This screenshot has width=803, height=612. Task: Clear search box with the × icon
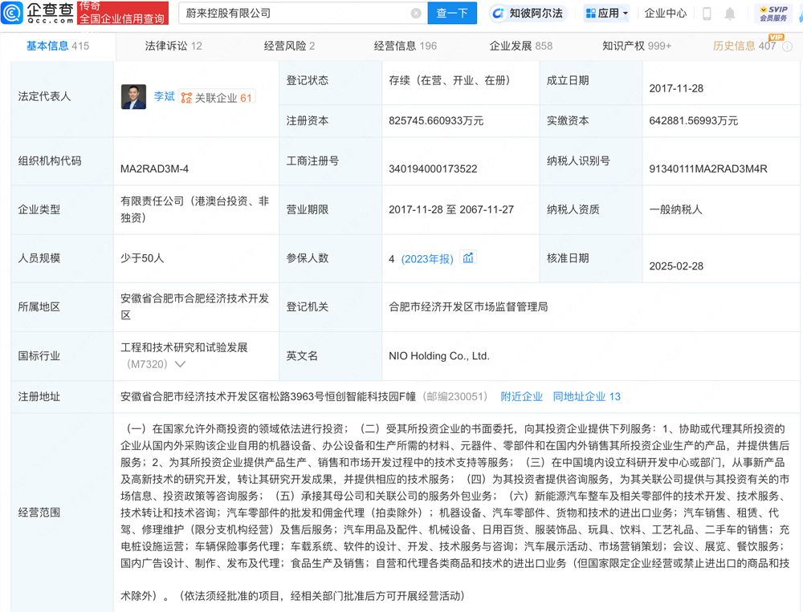coord(416,14)
